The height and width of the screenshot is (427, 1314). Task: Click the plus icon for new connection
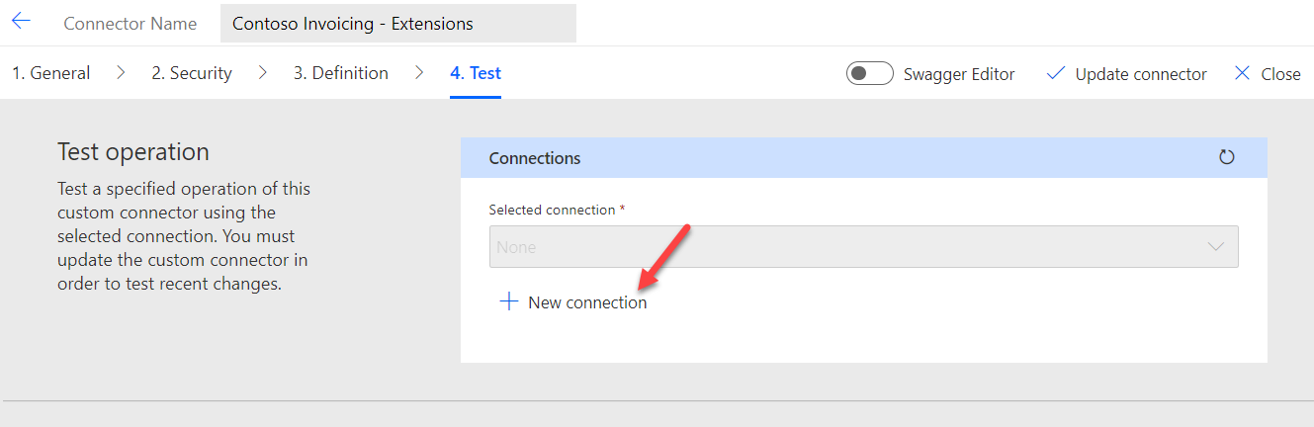click(508, 301)
